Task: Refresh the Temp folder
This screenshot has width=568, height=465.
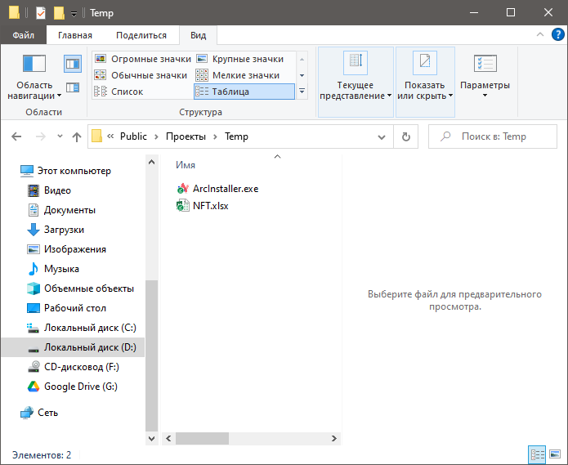Action: [x=406, y=136]
